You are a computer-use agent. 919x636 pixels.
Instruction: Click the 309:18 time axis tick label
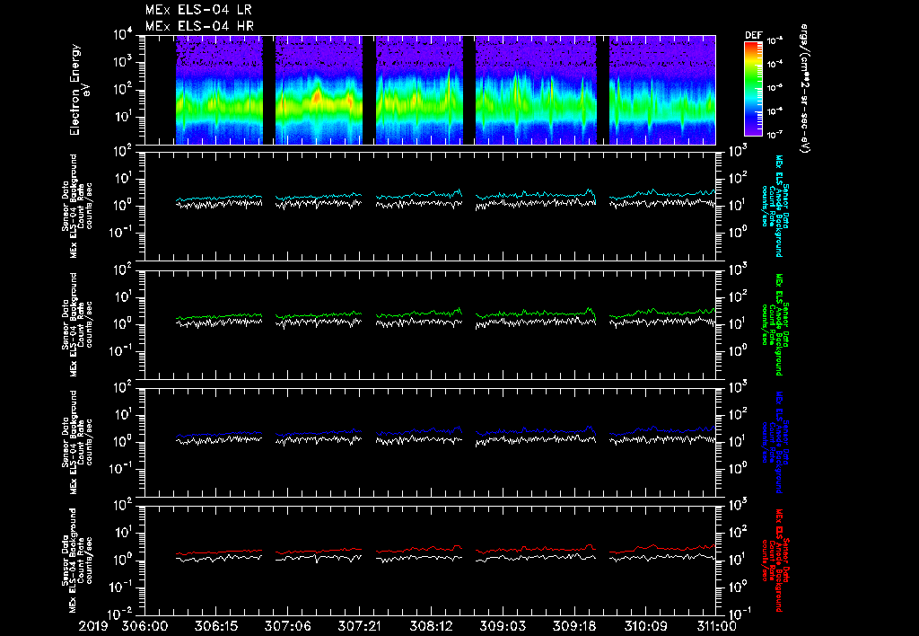[573, 625]
